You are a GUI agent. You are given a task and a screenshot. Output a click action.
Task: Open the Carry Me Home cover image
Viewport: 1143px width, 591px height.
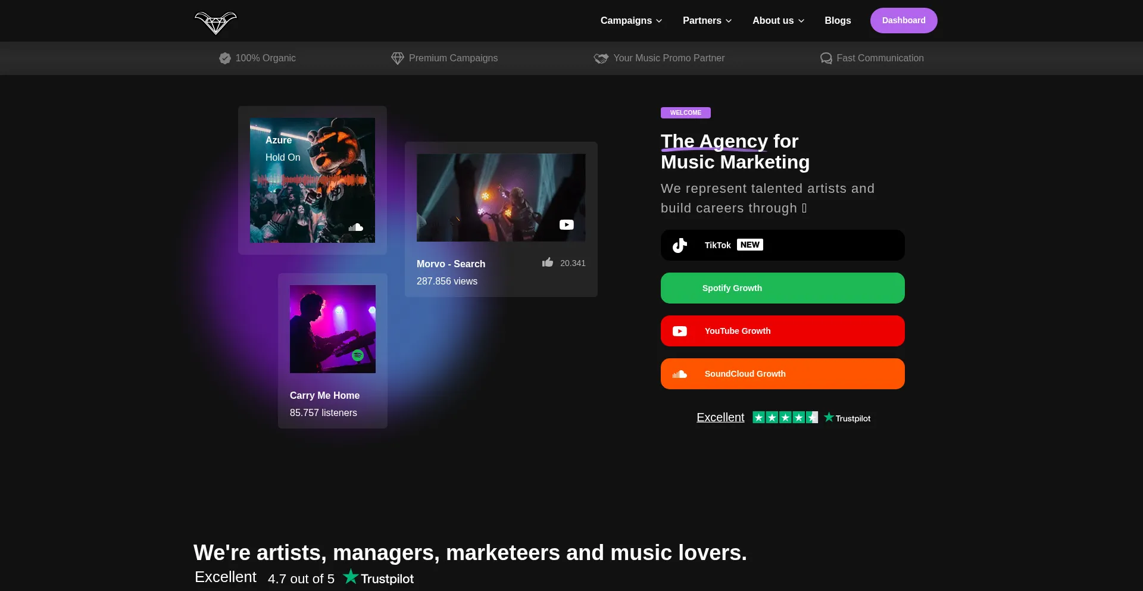tap(333, 329)
